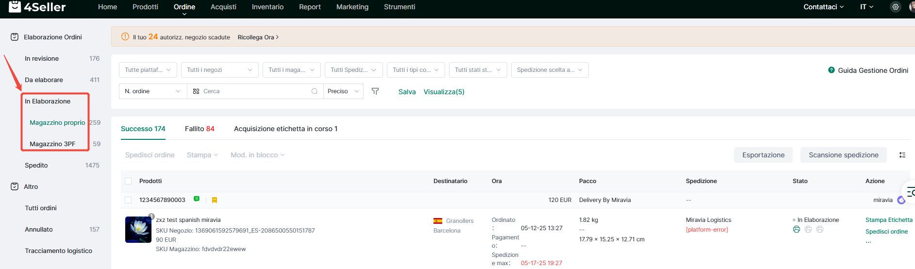Expand the Preciso match-mode dropdown
915x269 pixels.
click(x=343, y=91)
